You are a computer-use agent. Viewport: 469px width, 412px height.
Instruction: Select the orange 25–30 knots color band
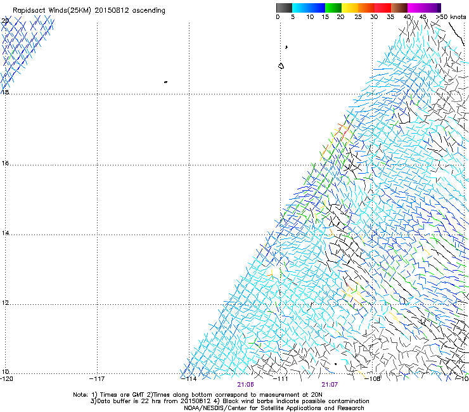click(366, 8)
